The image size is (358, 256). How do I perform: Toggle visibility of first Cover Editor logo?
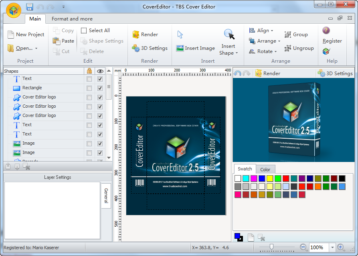pyautogui.click(x=100, y=97)
